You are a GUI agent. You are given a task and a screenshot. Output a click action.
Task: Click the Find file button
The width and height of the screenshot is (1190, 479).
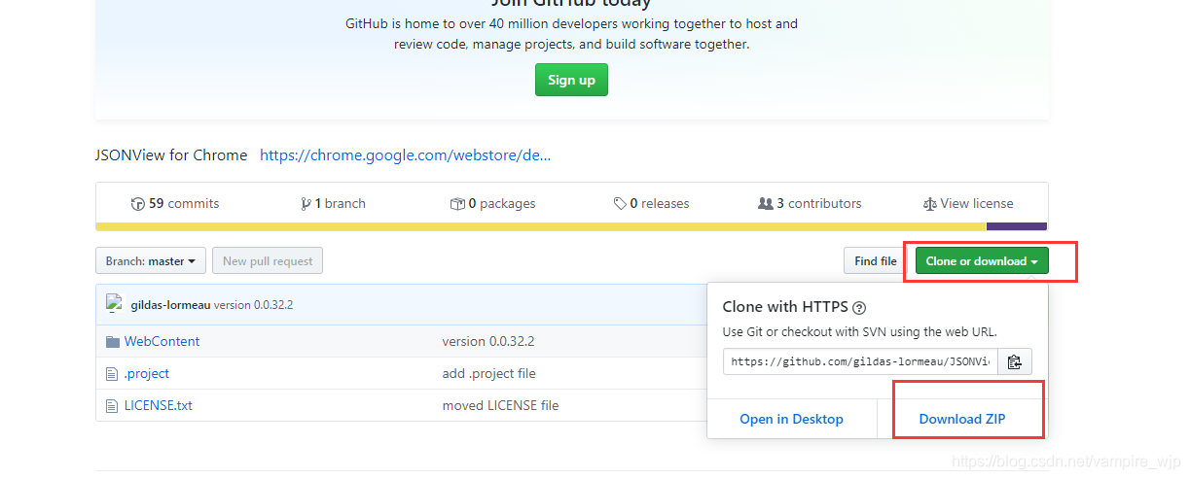[x=876, y=260]
